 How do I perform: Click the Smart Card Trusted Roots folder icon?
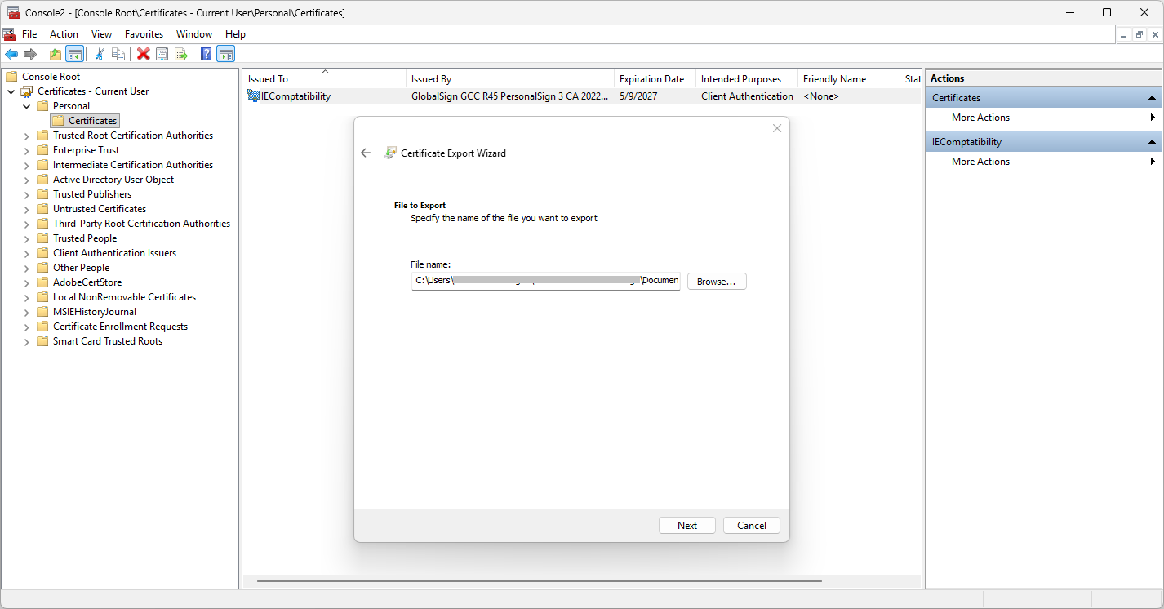point(42,341)
